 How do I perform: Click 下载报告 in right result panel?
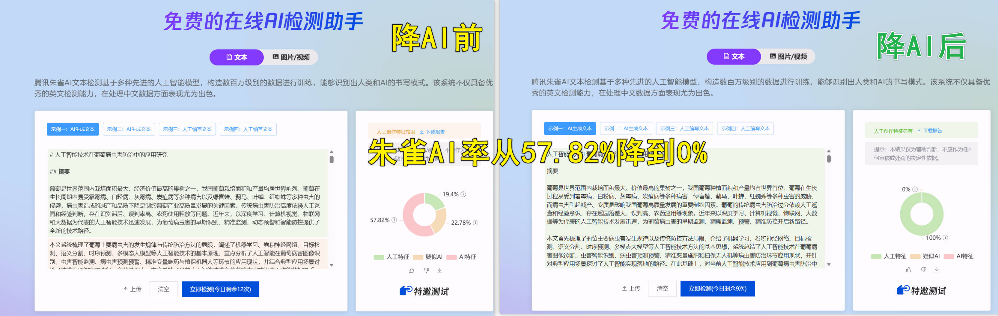[x=929, y=131]
